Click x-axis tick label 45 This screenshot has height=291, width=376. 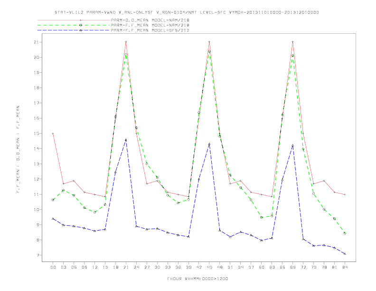click(x=209, y=267)
